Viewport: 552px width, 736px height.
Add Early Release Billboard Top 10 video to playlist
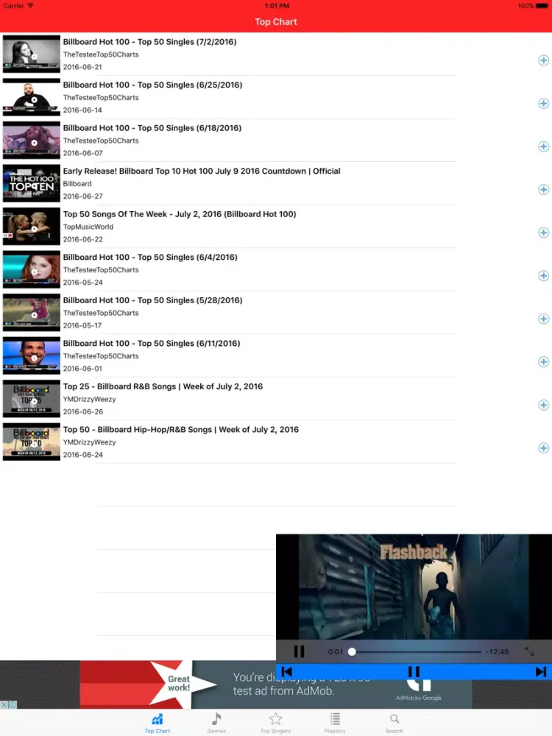click(x=543, y=190)
